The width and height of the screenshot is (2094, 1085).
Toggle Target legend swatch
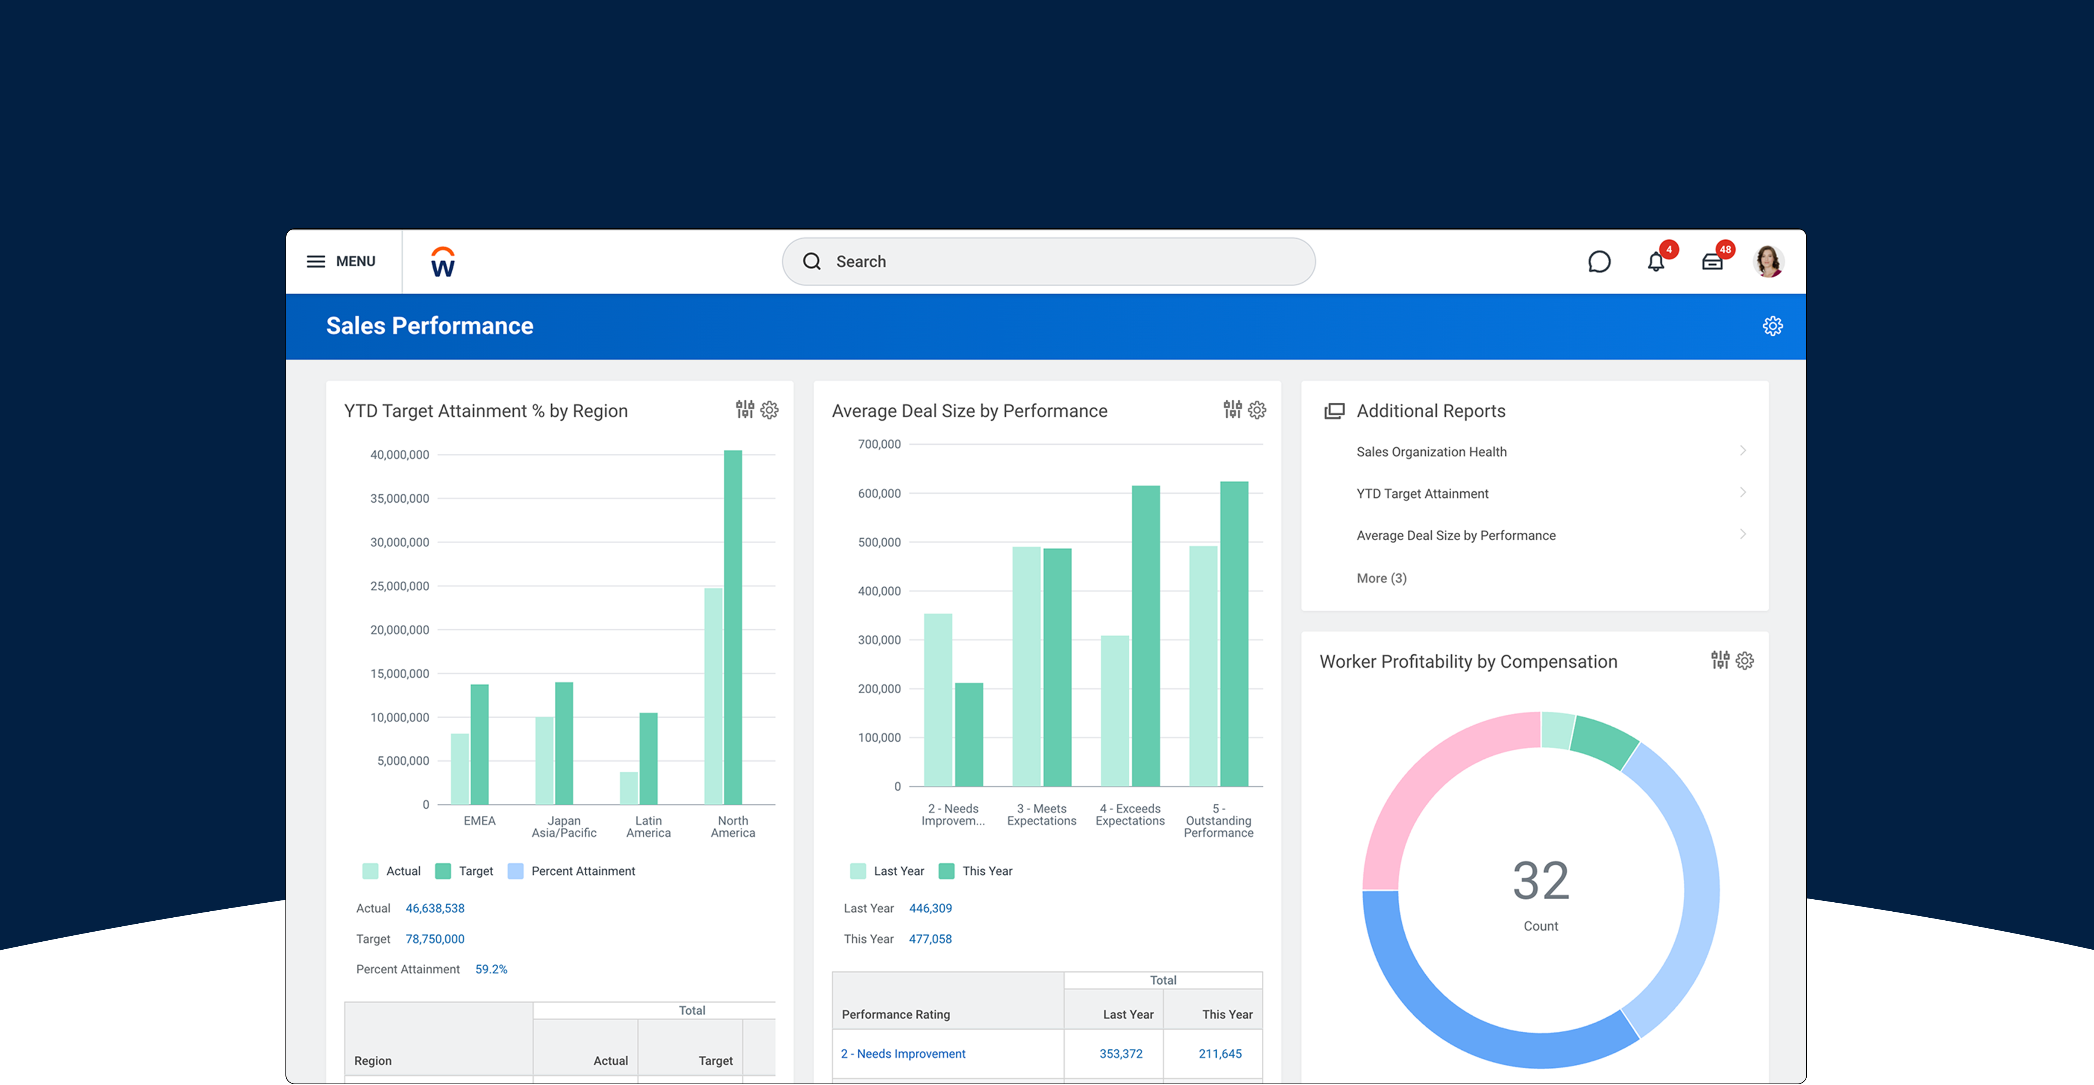pos(443,871)
